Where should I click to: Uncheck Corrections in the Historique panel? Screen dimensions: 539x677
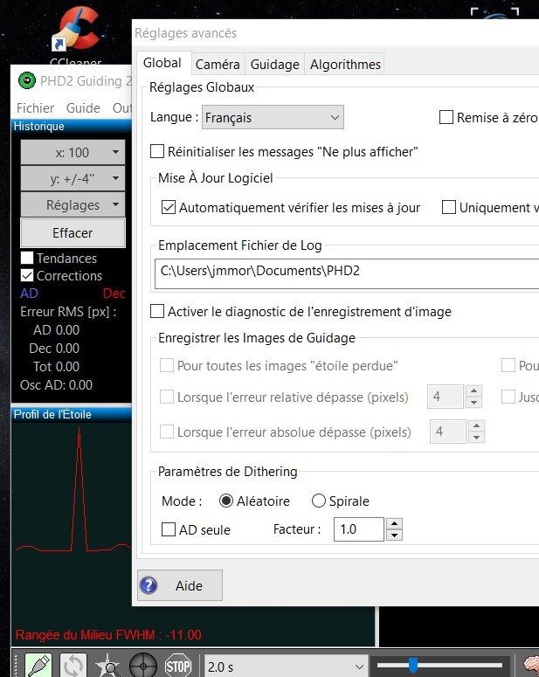(27, 275)
